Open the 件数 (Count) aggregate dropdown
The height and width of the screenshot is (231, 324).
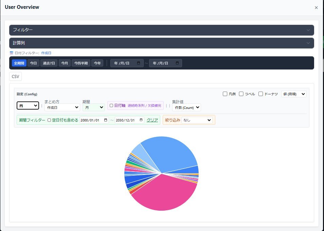[x=186, y=108]
